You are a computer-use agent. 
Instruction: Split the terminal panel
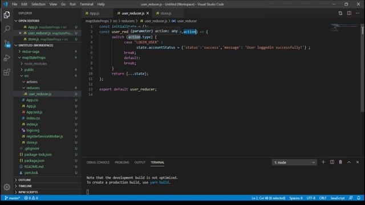pos(332,162)
